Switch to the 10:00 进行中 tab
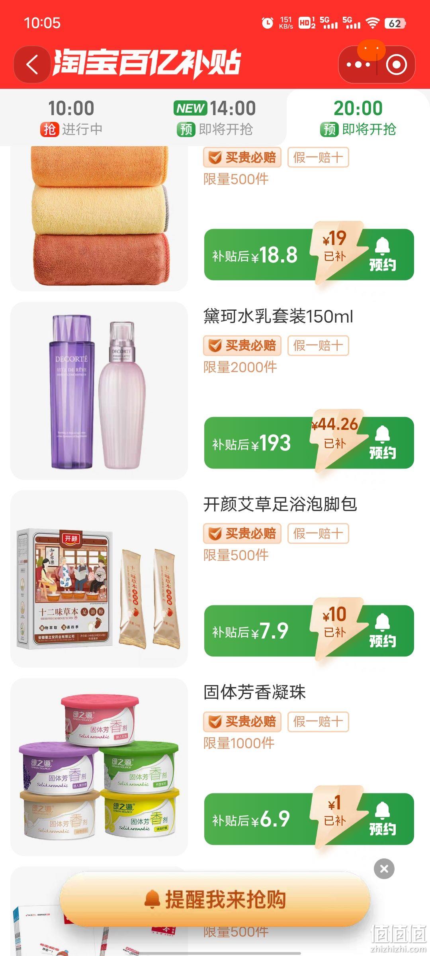This screenshot has width=430, height=956. coord(71,118)
